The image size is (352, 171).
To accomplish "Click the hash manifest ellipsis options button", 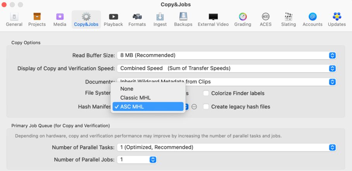I will pyautogui.click(x=194, y=107).
